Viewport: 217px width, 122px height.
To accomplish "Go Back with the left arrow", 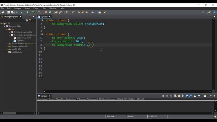I will [87, 12].
